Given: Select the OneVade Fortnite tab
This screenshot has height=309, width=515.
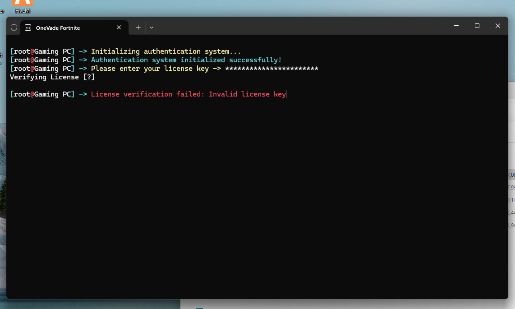Looking at the screenshot, I should pos(74,28).
